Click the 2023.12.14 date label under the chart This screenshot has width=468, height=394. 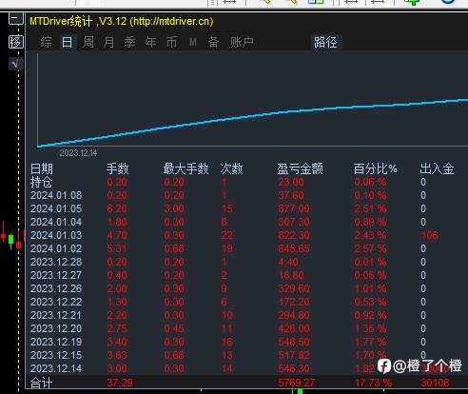point(78,153)
